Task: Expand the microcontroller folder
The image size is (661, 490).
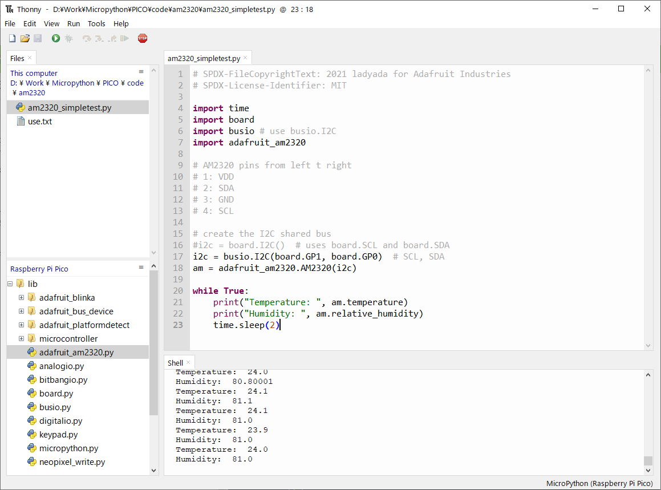Action: pyautogui.click(x=21, y=338)
